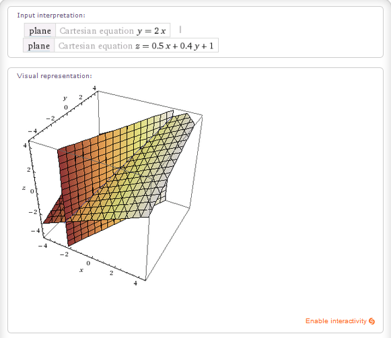
Task: Click the z axis label
Action: [24, 188]
